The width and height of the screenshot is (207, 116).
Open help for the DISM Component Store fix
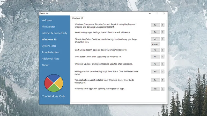click(x=162, y=25)
